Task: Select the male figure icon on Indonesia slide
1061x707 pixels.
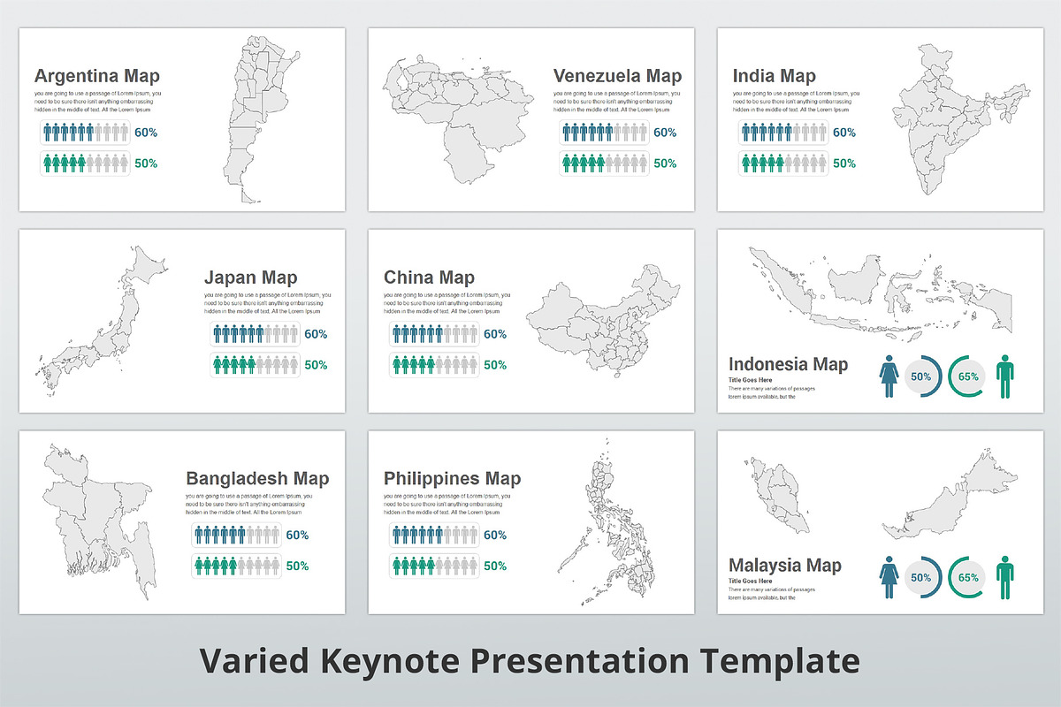Action: pos(1005,376)
